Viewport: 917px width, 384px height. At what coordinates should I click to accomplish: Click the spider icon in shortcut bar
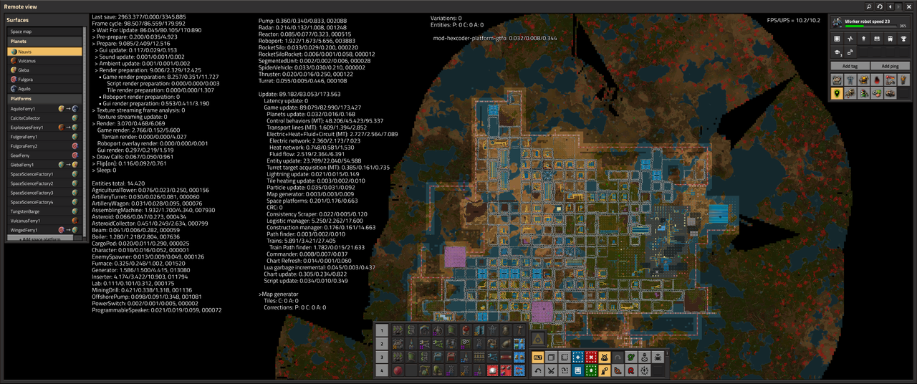658,357
